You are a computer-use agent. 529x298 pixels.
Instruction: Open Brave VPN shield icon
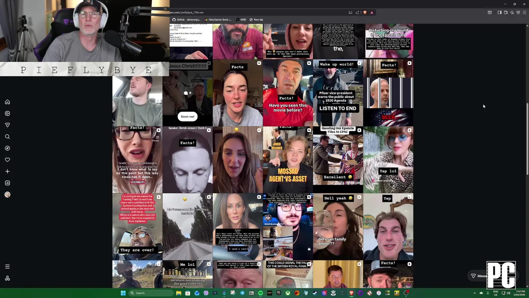click(x=518, y=12)
